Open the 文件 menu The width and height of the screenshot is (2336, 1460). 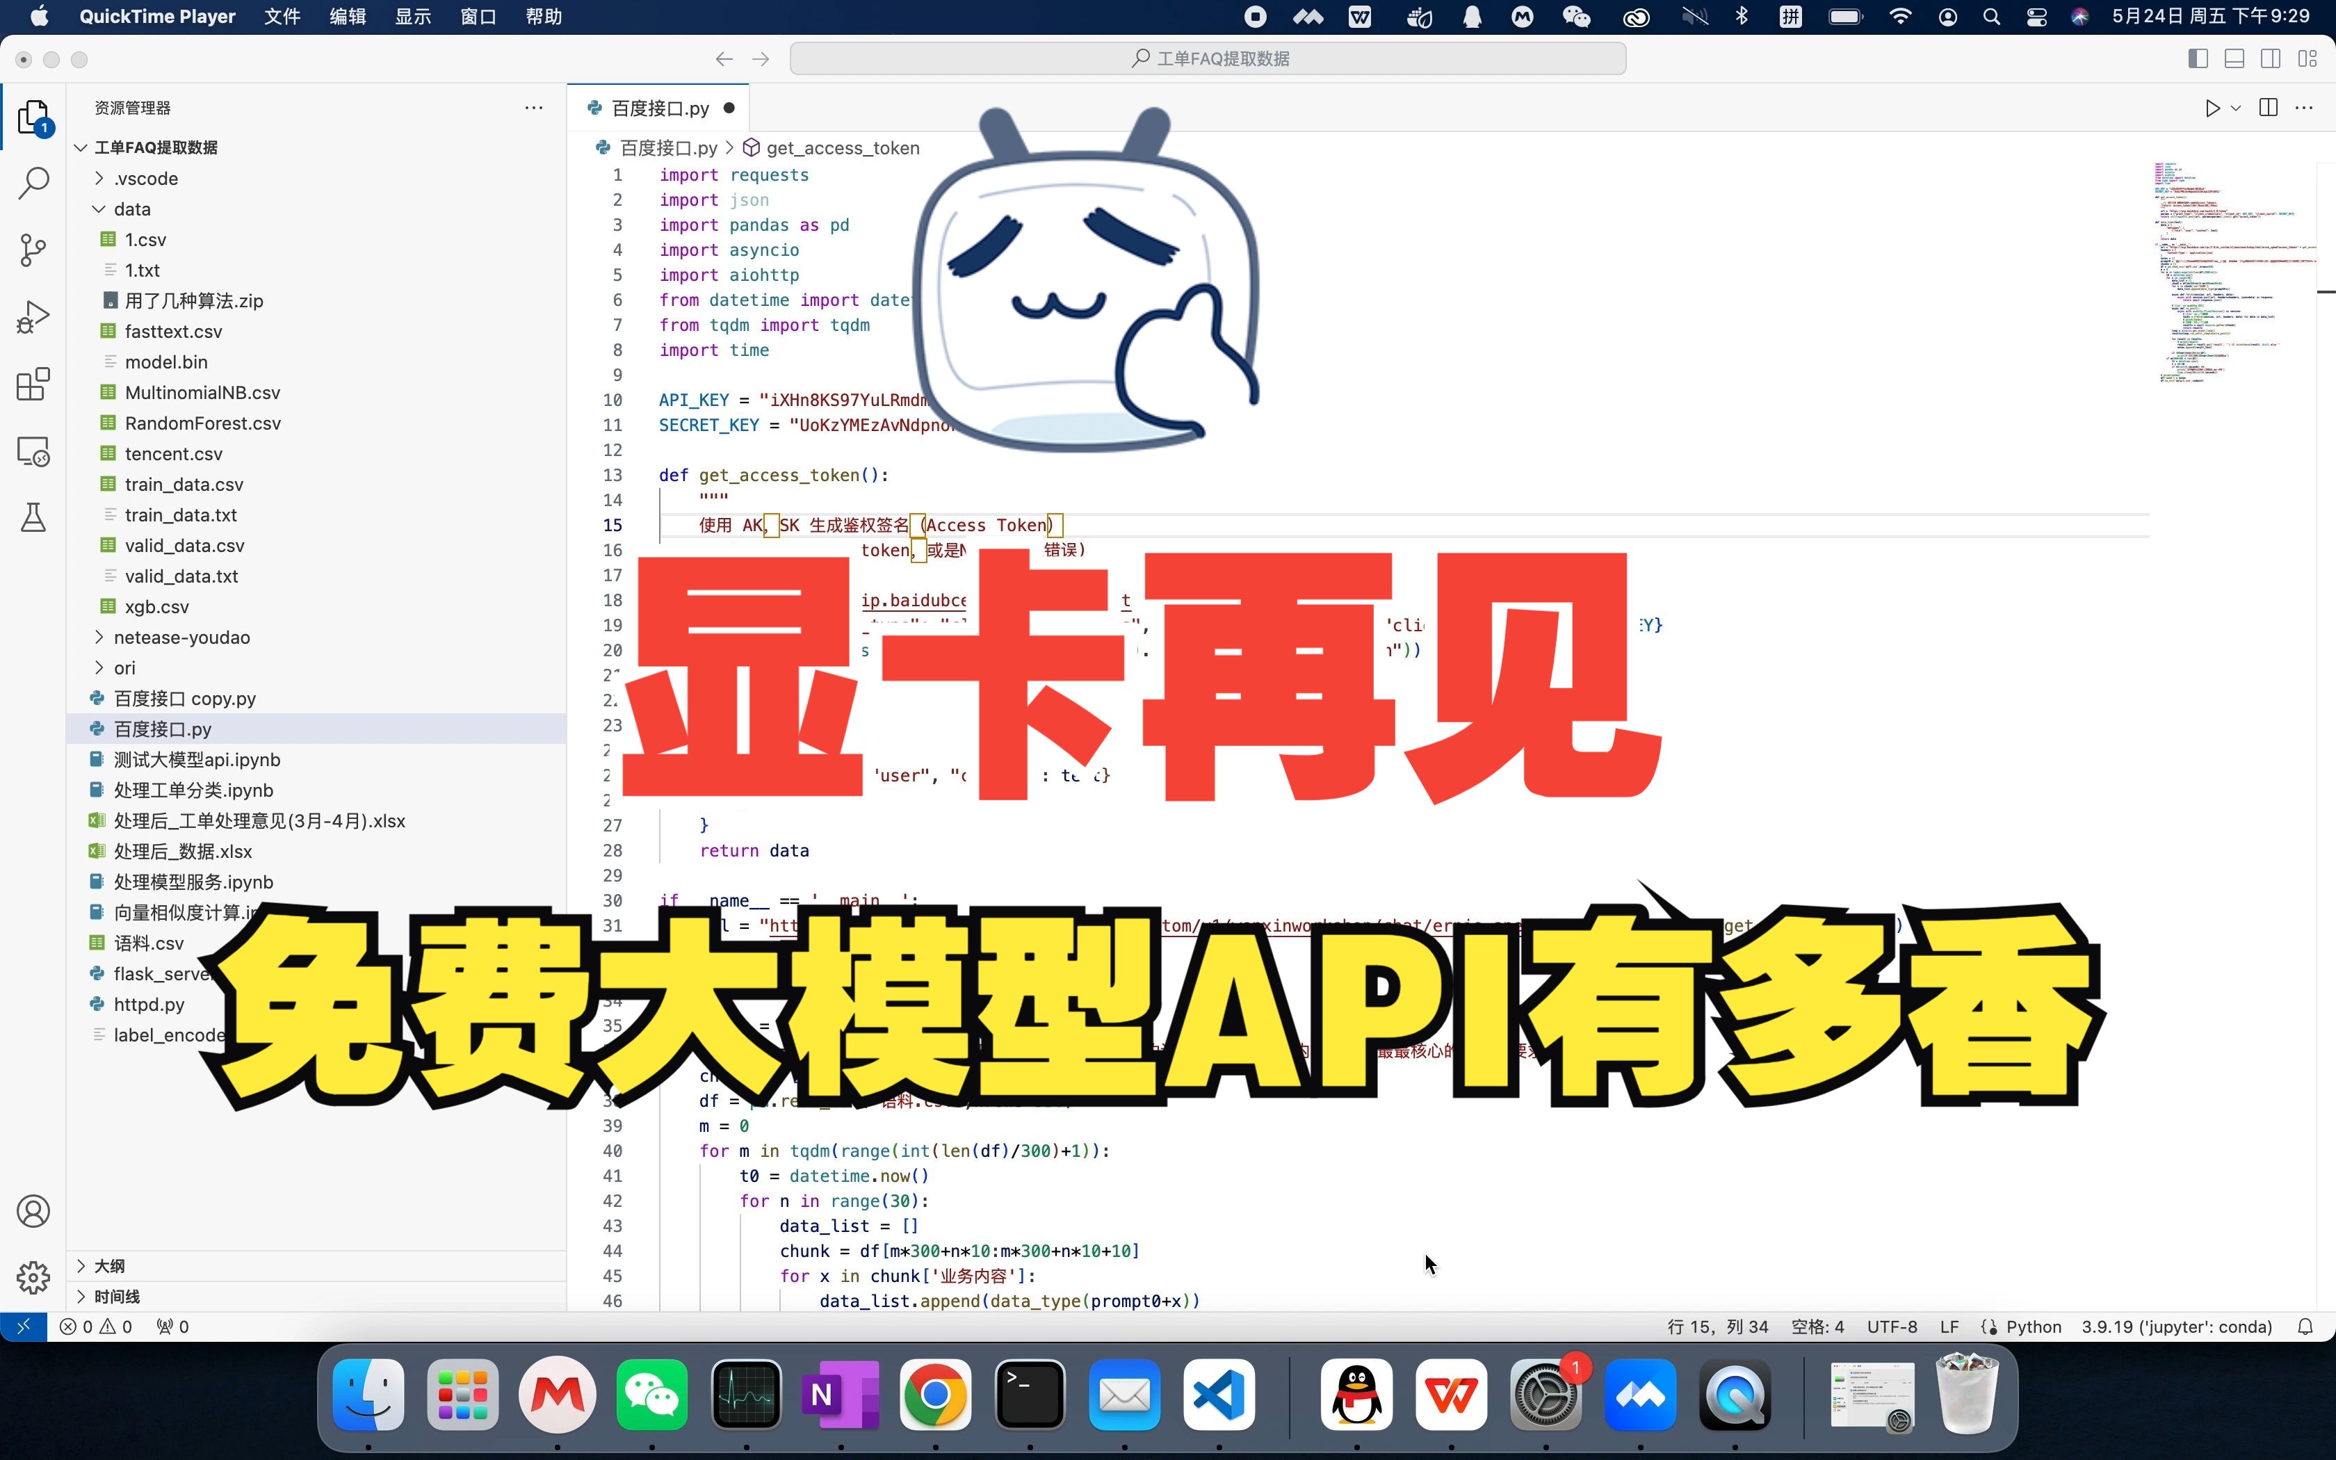pyautogui.click(x=282, y=17)
